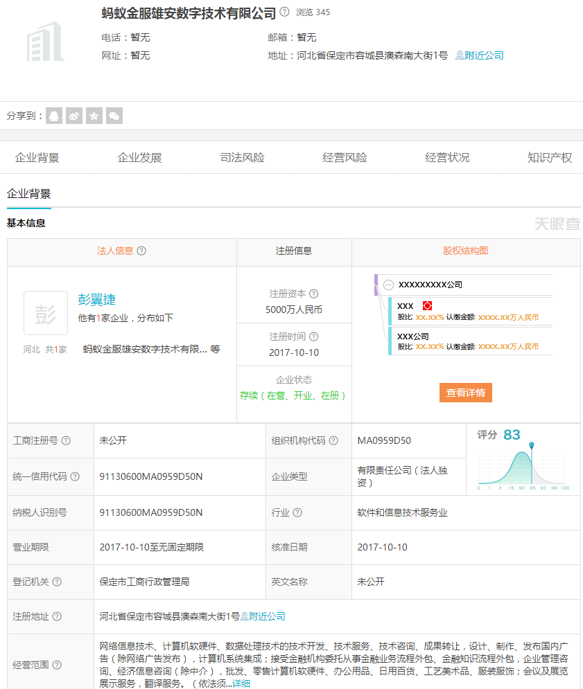Image resolution: width=583 pixels, height=689 pixels.
Task: Click the registered capital value 5000万人民币
Action: (x=294, y=310)
